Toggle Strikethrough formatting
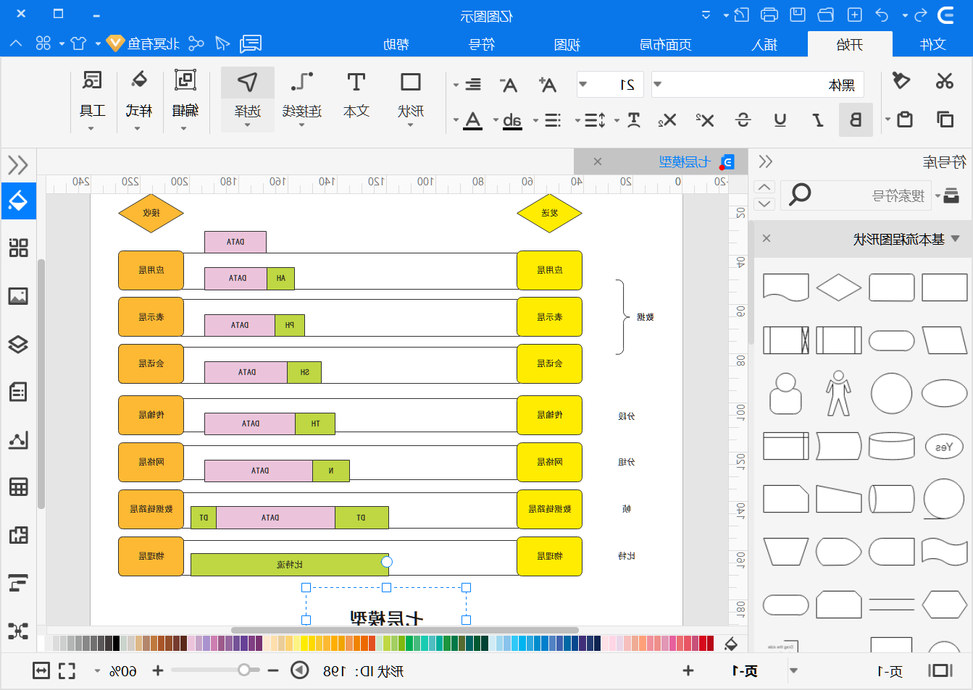 pyautogui.click(x=743, y=119)
